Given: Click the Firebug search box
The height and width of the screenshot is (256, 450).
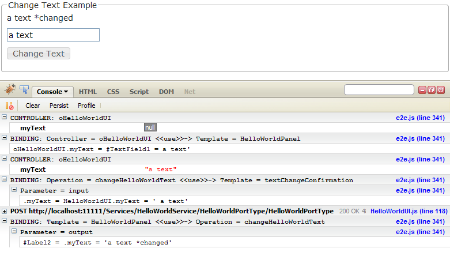Looking at the screenshot, I should [379, 90].
